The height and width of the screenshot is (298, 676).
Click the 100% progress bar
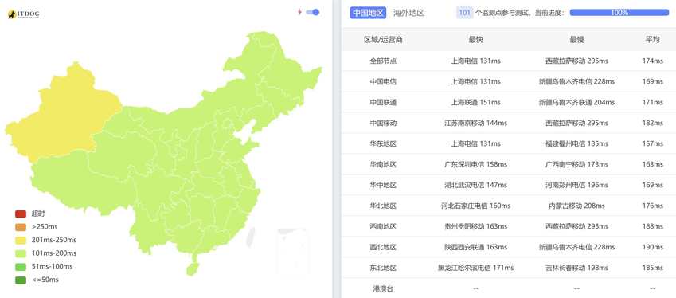coord(619,13)
